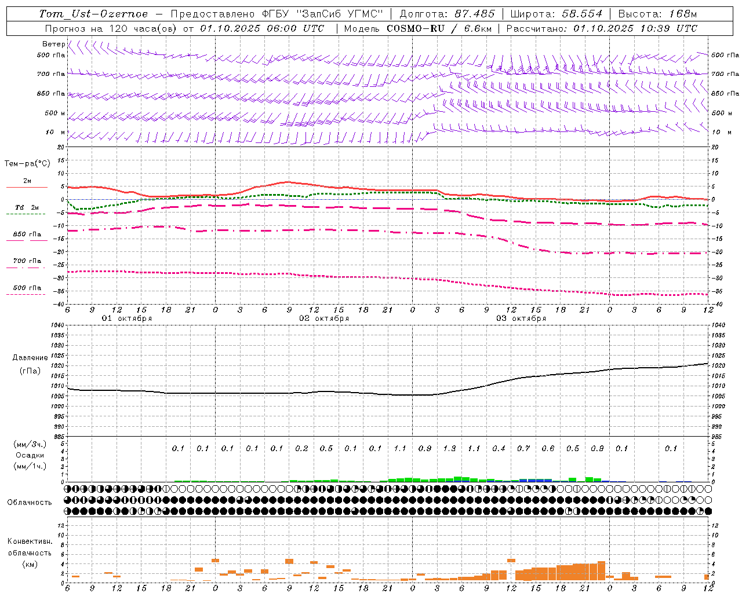Click the model label COSMO-RU / 6.6км

(x=438, y=28)
